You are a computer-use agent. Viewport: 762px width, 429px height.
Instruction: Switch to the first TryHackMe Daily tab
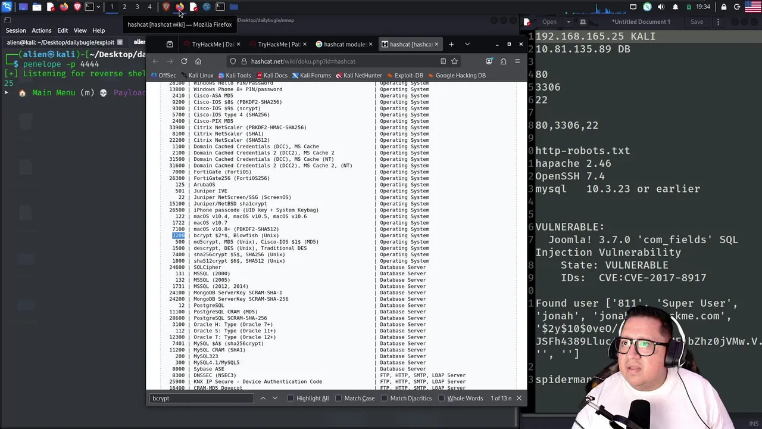tap(212, 44)
